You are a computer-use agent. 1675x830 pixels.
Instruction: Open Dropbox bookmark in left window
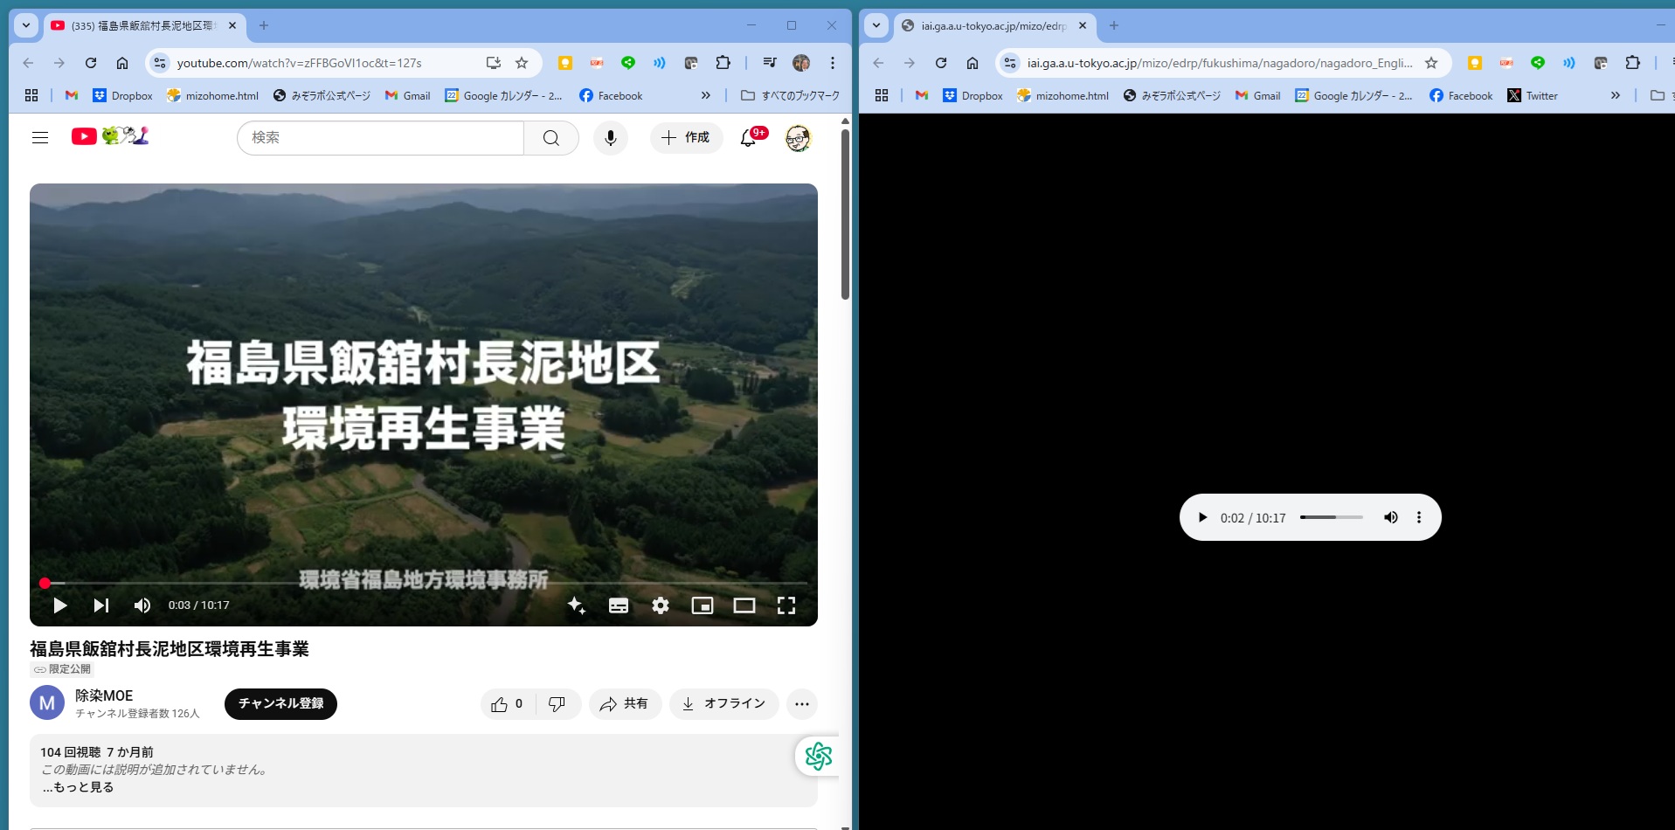(x=123, y=96)
